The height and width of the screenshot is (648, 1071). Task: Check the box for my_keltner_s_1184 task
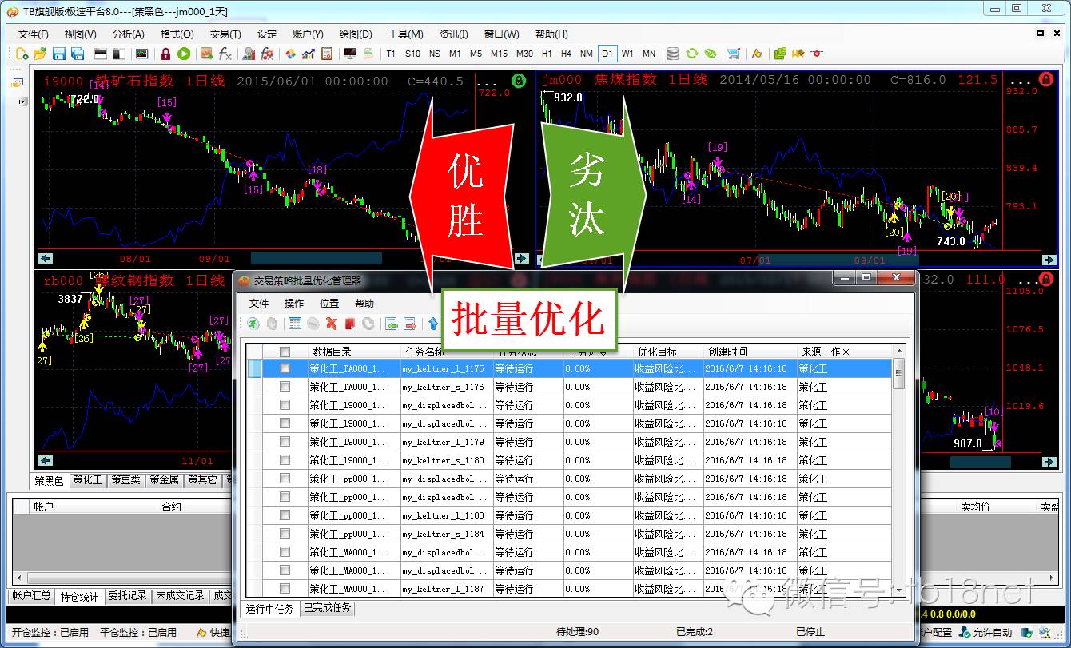tap(285, 534)
